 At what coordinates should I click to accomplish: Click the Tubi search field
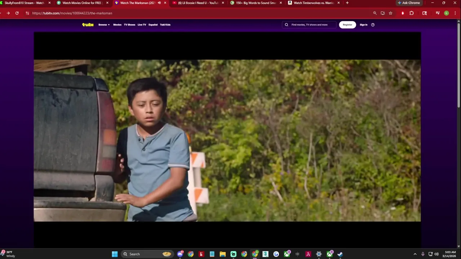[x=309, y=25]
